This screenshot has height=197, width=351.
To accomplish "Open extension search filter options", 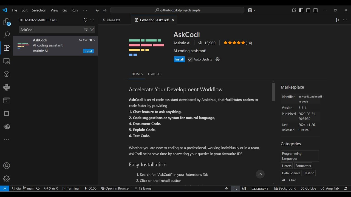I will (92, 30).
